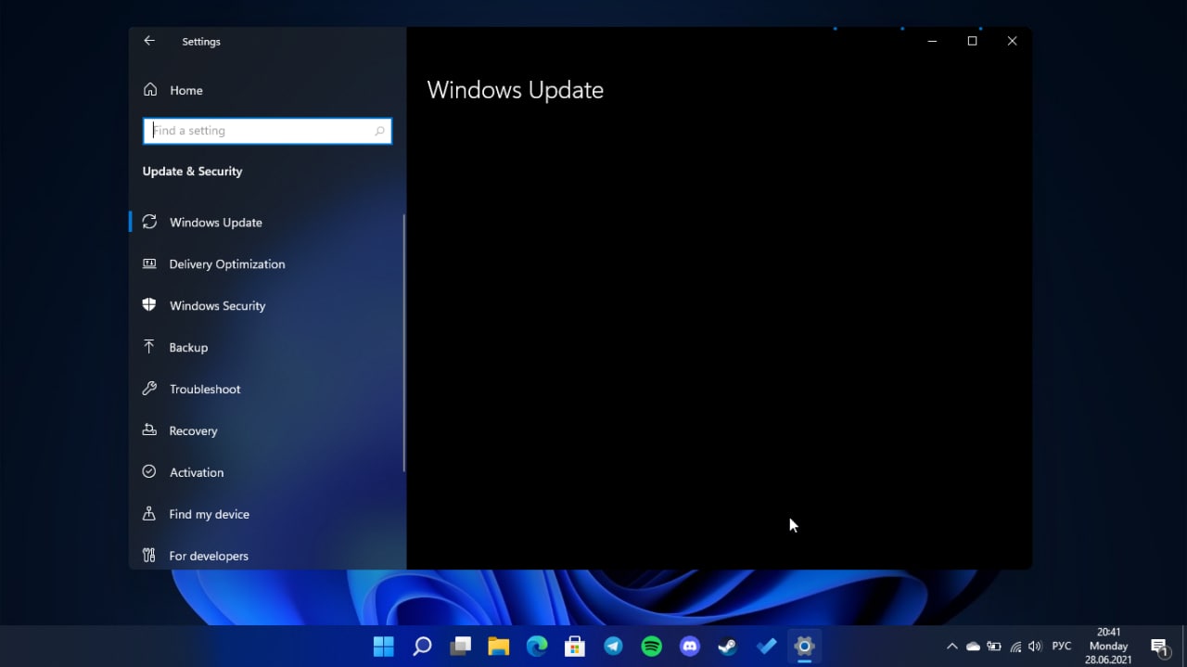1187x667 pixels.
Task: Click the Recovery icon in the sidebar
Action: click(149, 430)
